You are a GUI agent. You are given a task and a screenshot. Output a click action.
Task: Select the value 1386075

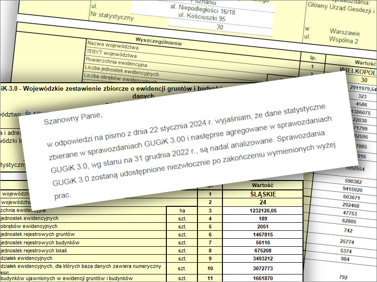(361, 112)
